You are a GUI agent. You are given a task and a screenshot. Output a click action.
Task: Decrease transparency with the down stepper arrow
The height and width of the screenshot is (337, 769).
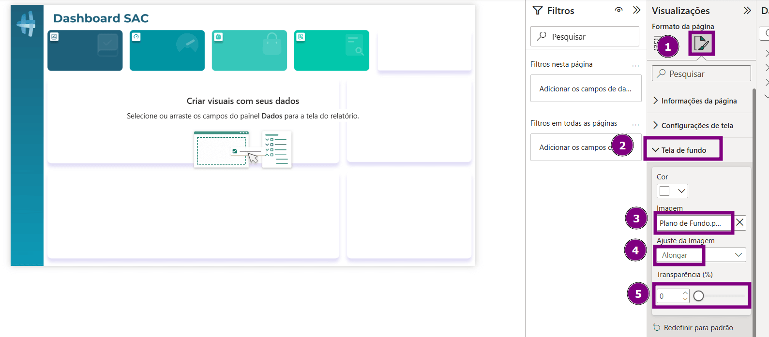(x=685, y=299)
